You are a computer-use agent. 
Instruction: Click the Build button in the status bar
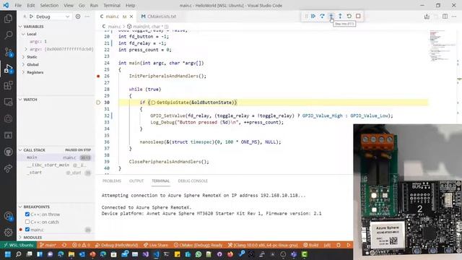(x=311, y=245)
